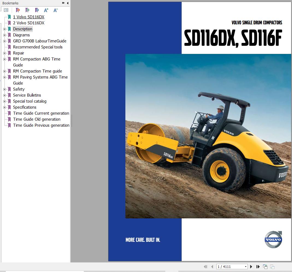The image size is (292, 272).
Task: Advance to next page with arrow icon
Action: coord(251,267)
